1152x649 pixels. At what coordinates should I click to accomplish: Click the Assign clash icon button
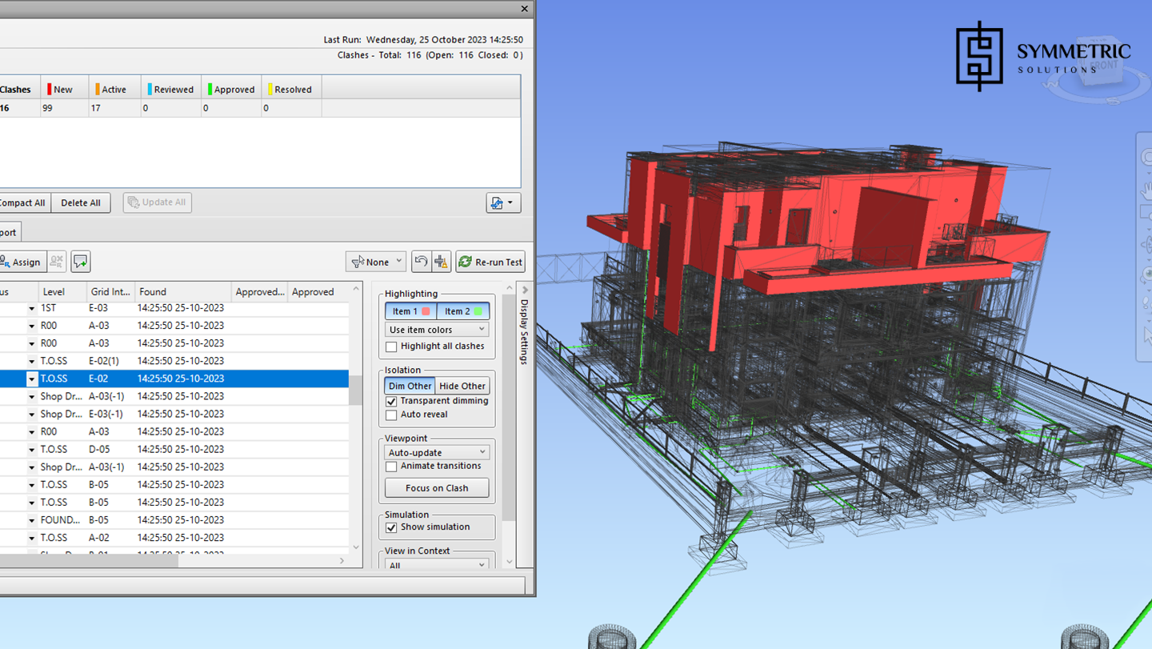point(21,262)
